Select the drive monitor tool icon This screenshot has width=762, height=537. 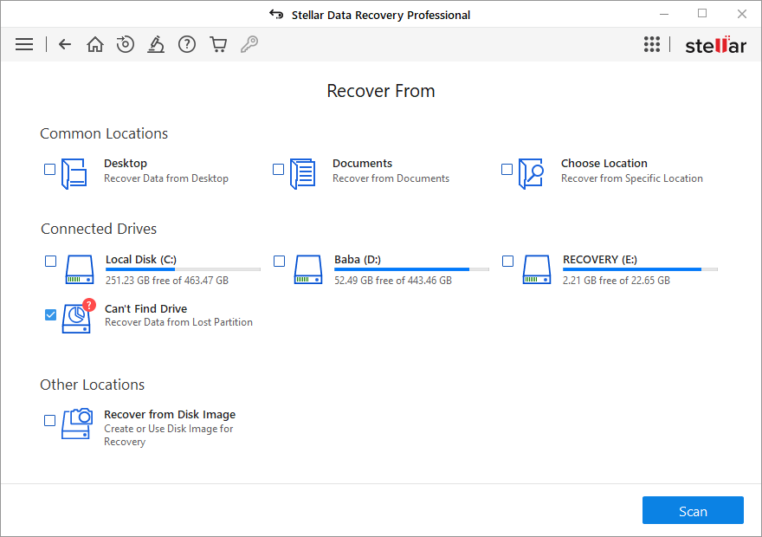click(x=156, y=43)
